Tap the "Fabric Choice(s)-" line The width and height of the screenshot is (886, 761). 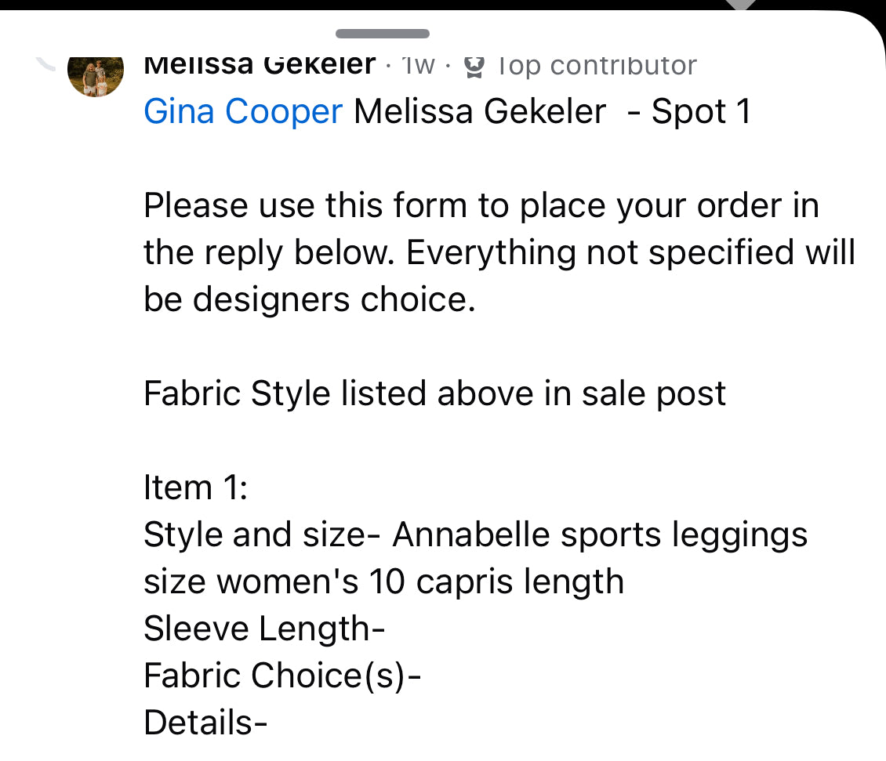[x=282, y=676]
